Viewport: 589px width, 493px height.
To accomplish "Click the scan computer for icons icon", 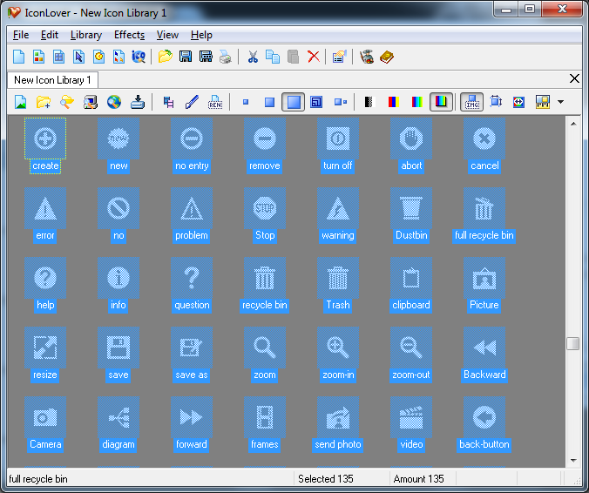I will pyautogui.click(x=91, y=102).
